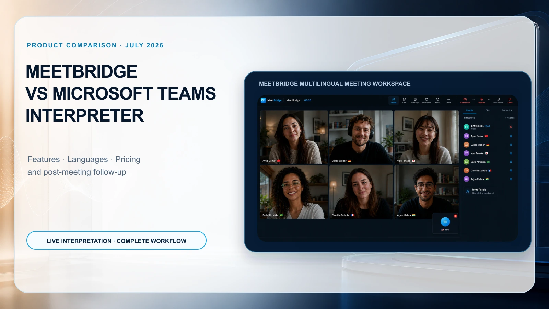Click the LW avatar for Lukas Weber
The height and width of the screenshot is (309, 549).
(x=466, y=145)
